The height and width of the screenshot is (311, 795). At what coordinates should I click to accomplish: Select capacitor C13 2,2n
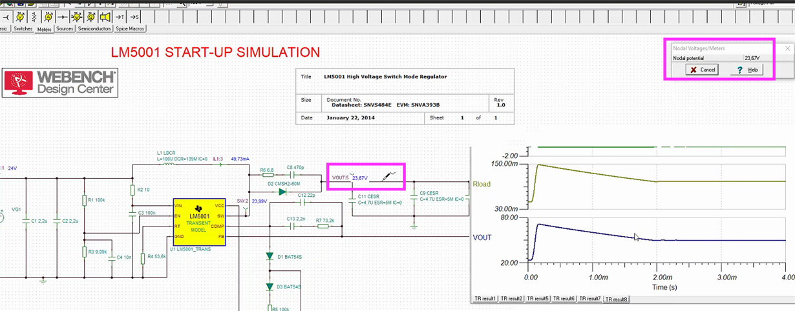click(295, 221)
